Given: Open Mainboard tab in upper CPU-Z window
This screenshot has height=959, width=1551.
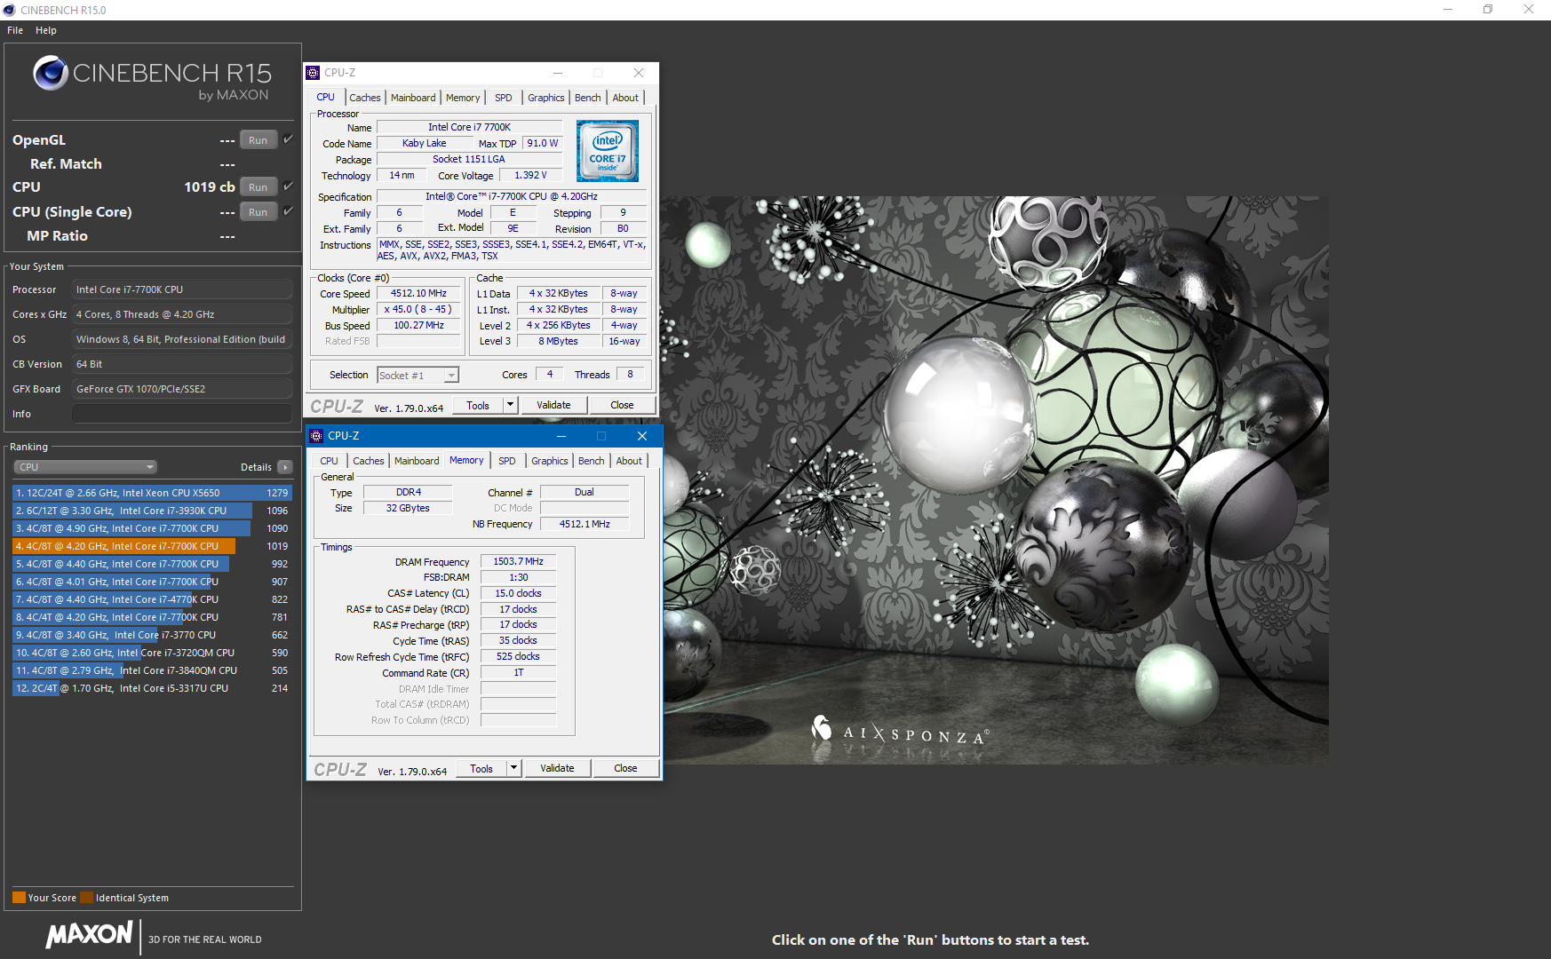Looking at the screenshot, I should [413, 98].
